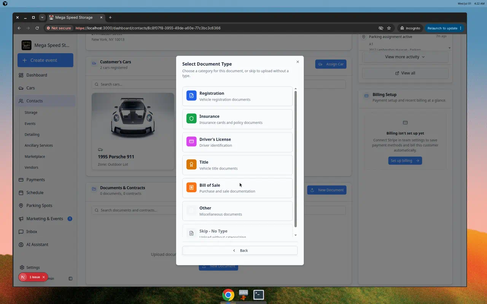Dismiss the 1 Issue badge
The height and width of the screenshot is (304, 487).
pos(43,277)
